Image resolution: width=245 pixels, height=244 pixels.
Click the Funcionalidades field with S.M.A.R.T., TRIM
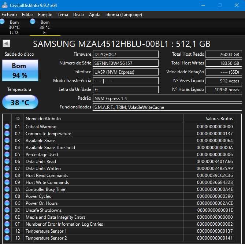click(167, 107)
